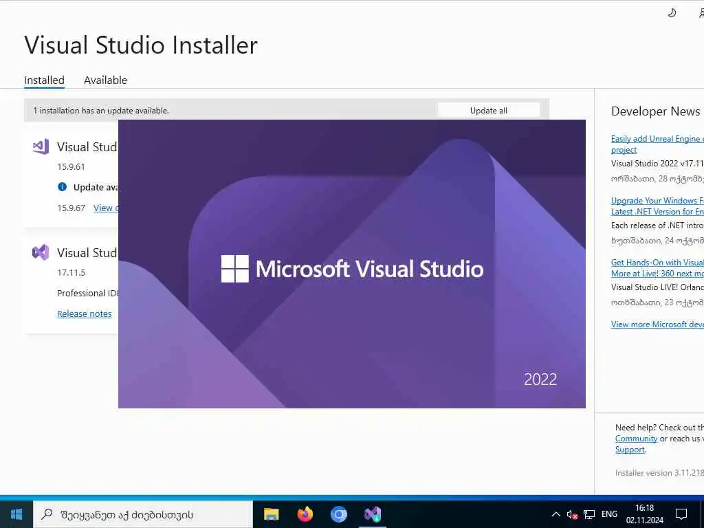Click the muted volume tray icon
This screenshot has width=704, height=528.
coord(572,514)
